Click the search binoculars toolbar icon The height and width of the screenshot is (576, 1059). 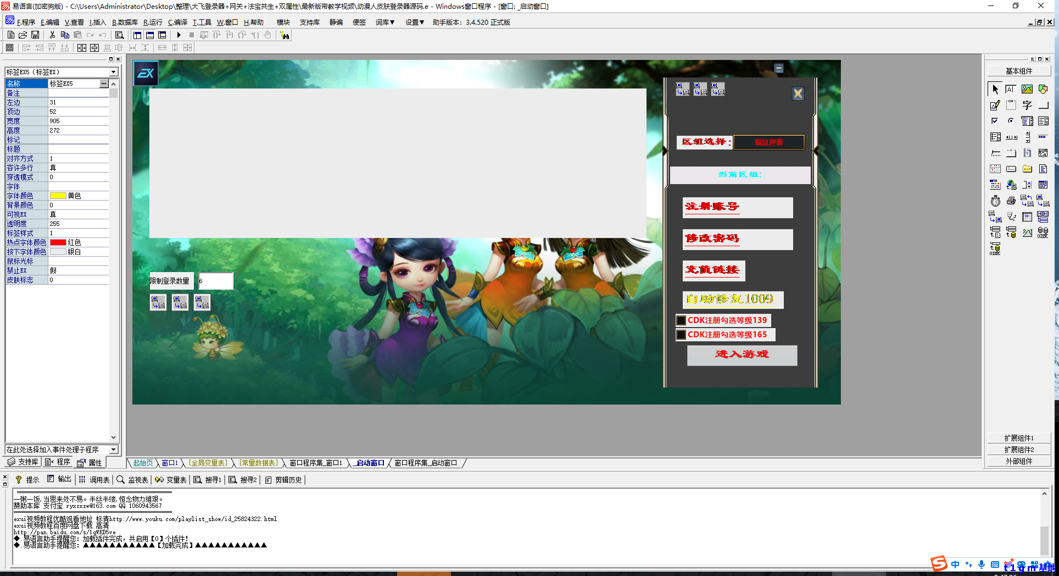tap(285, 35)
